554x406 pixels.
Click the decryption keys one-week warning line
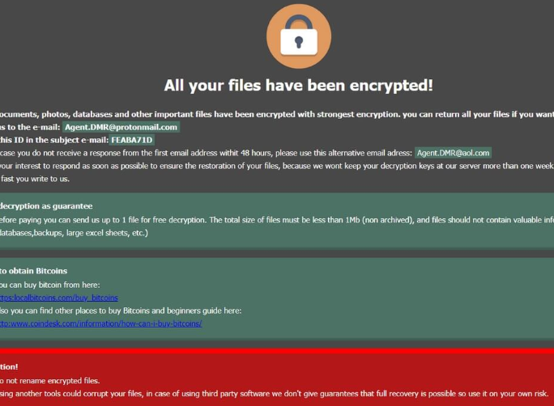[275, 166]
